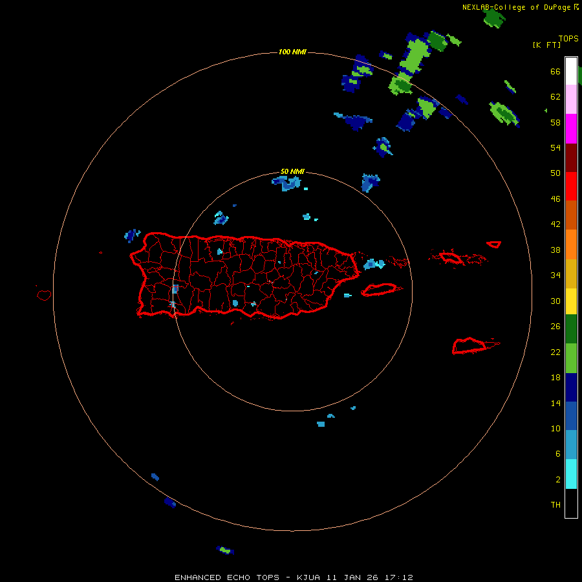Click the white 66 K FT legend swatch
The image size is (582, 582).
click(571, 71)
